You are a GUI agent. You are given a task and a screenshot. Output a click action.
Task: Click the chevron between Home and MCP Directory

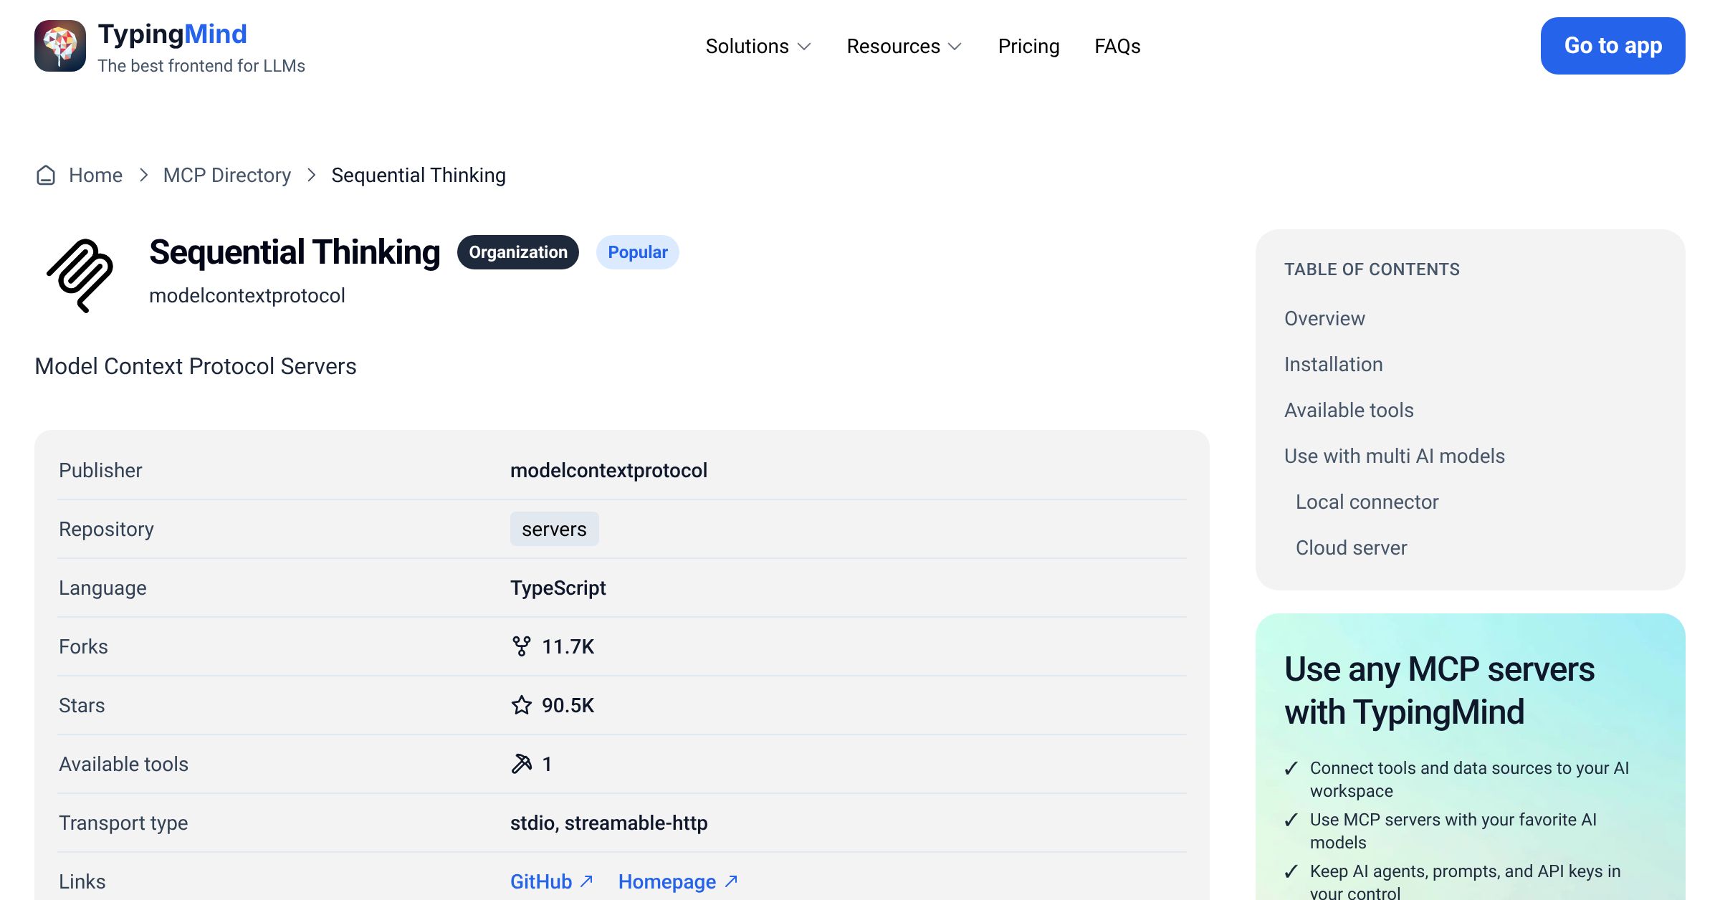pyautogui.click(x=143, y=176)
